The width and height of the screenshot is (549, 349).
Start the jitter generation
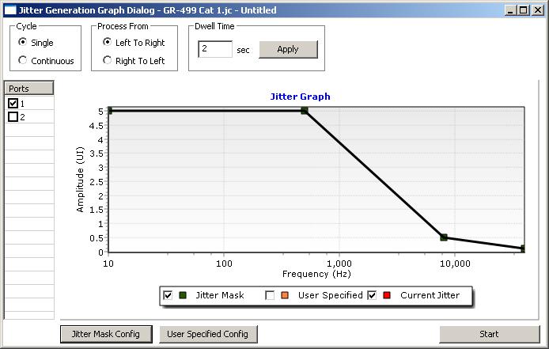tap(490, 334)
